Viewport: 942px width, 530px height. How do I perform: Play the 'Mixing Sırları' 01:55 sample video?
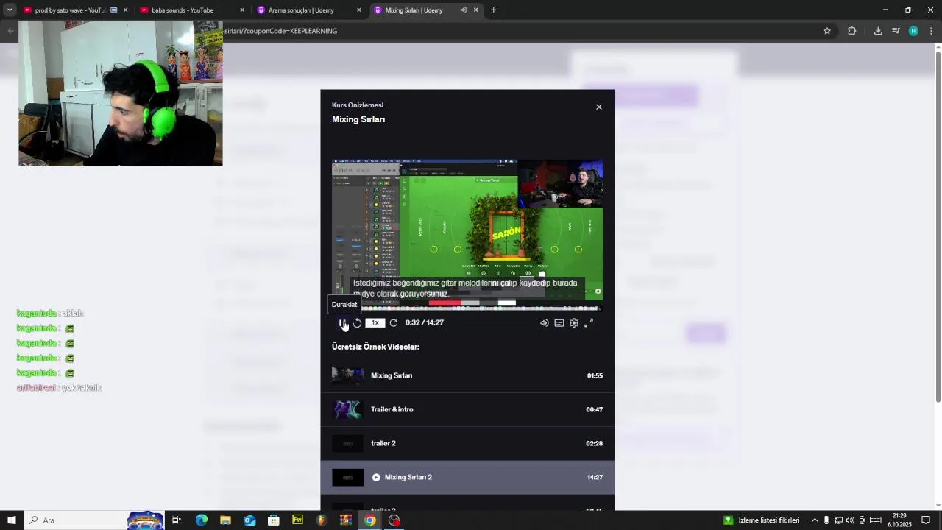click(x=467, y=375)
